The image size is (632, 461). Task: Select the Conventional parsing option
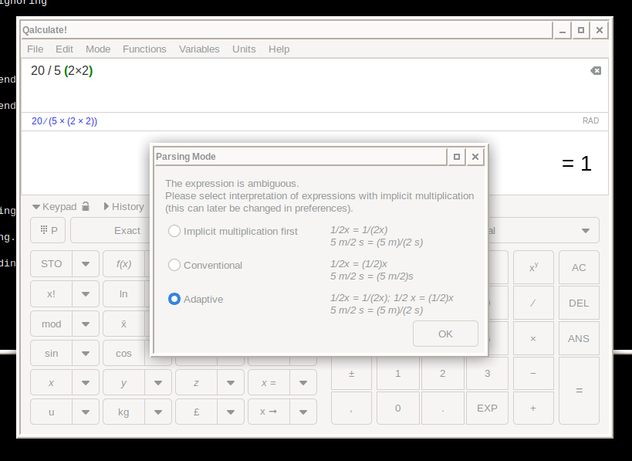[x=205, y=265]
